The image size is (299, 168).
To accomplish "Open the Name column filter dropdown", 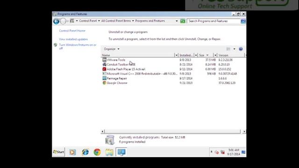I will coord(176,55).
